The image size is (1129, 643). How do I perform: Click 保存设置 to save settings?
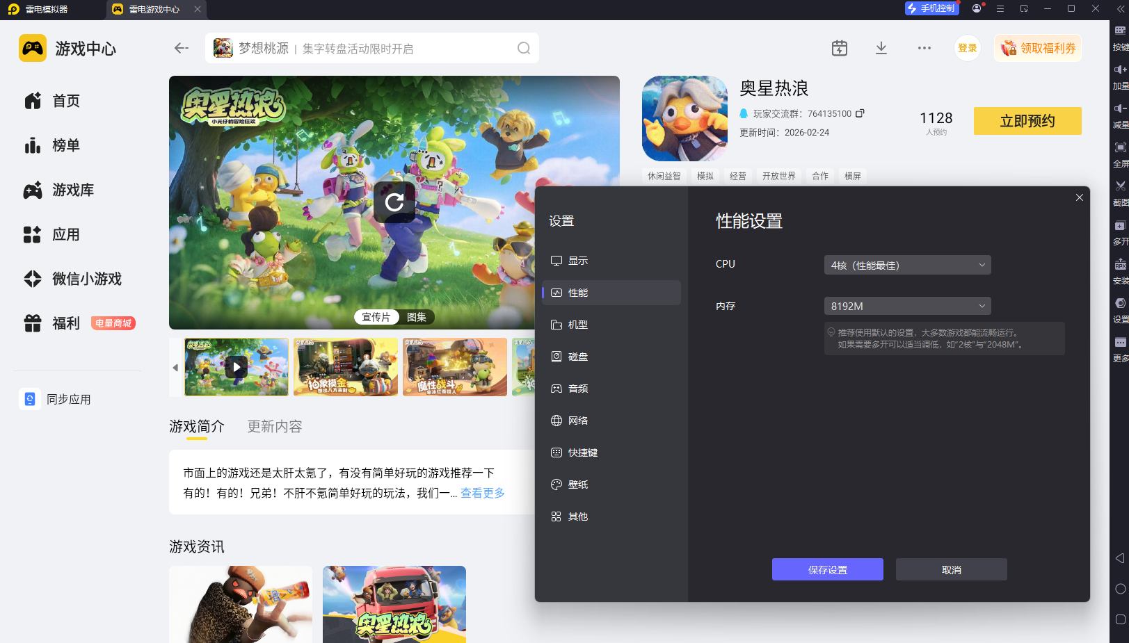click(828, 569)
